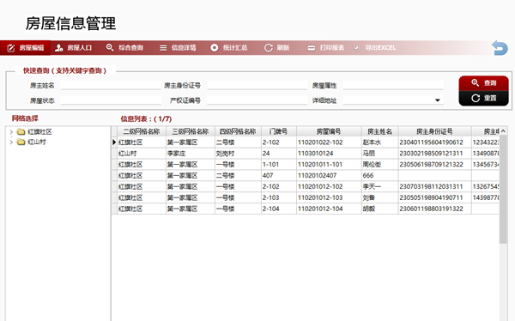Screen dimensions: 515x321
Task: Click the table's vertical scrollbar thumb
Action: pos(503,189)
